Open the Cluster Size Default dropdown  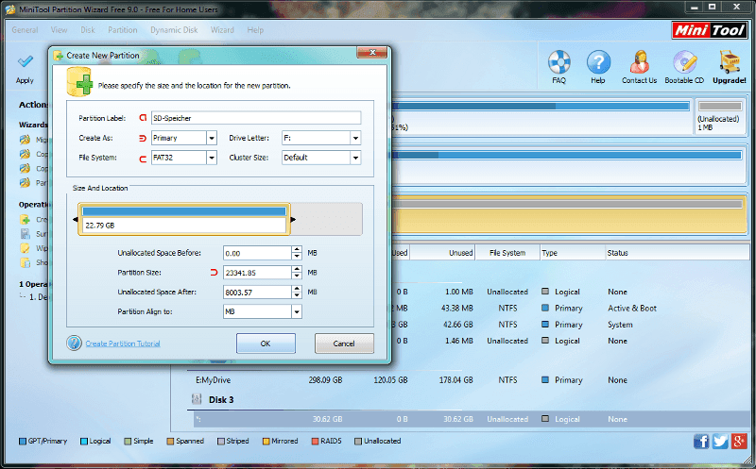click(x=355, y=158)
